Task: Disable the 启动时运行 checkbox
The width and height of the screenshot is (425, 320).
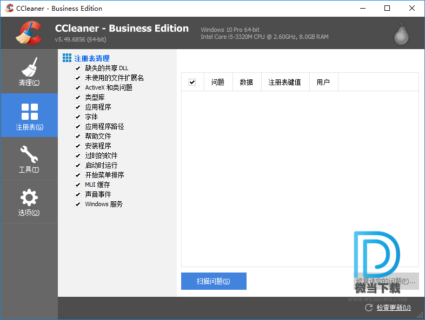Action: (x=78, y=165)
